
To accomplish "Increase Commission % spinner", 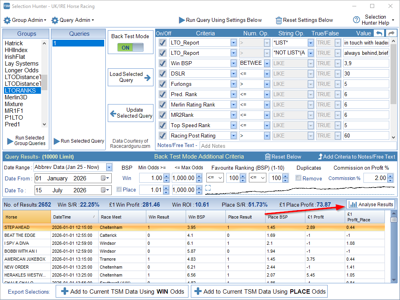I will point(390,176).
